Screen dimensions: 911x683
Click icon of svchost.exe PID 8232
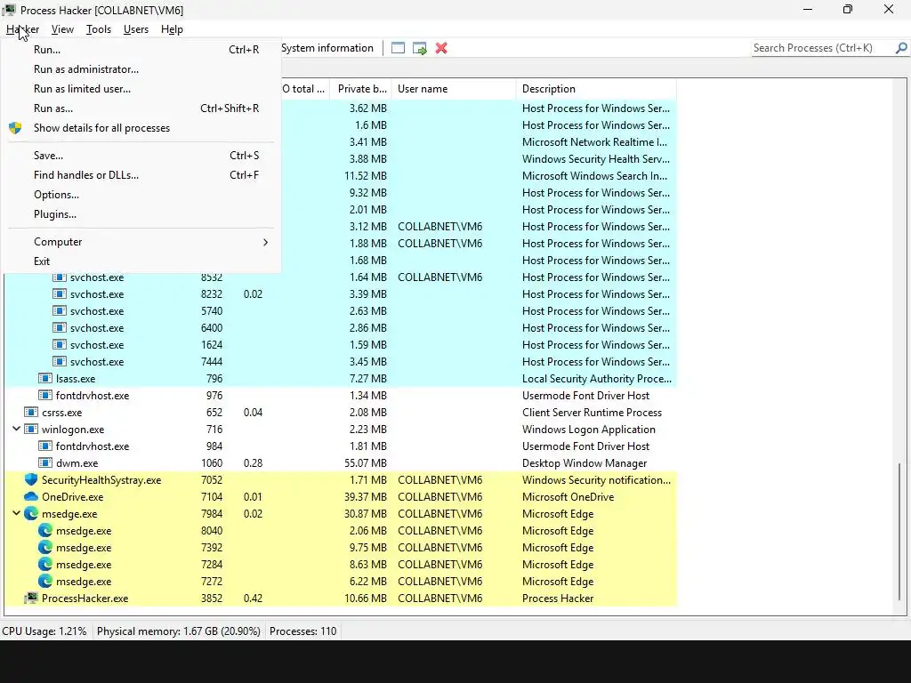pos(60,293)
